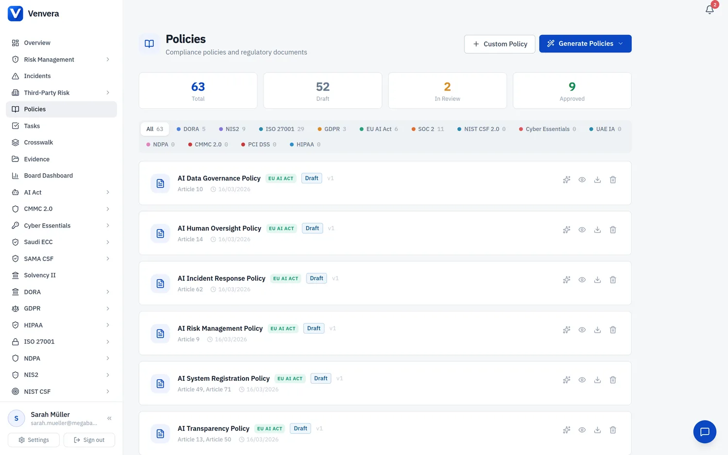Delete the AI Data Governance Policy
Screen dimensions: 728x455
tap(613, 180)
